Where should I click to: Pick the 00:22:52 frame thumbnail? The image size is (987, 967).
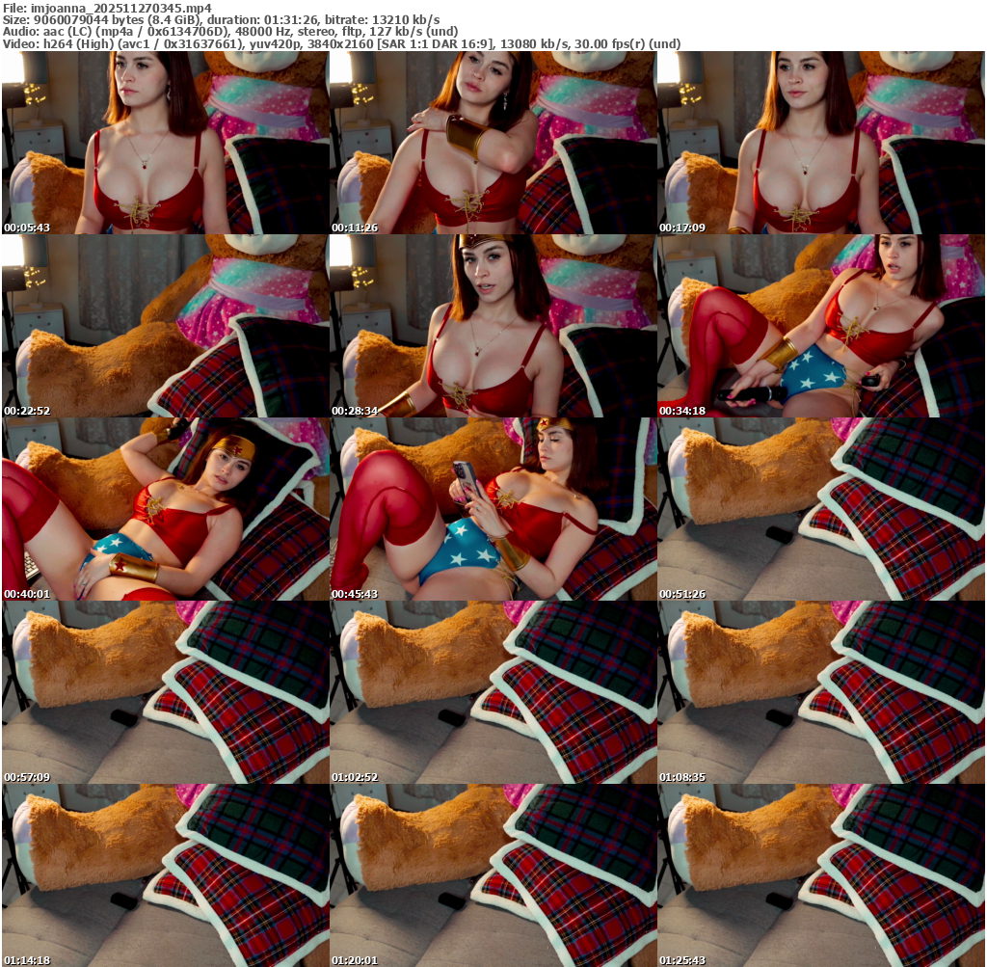[x=166, y=326]
